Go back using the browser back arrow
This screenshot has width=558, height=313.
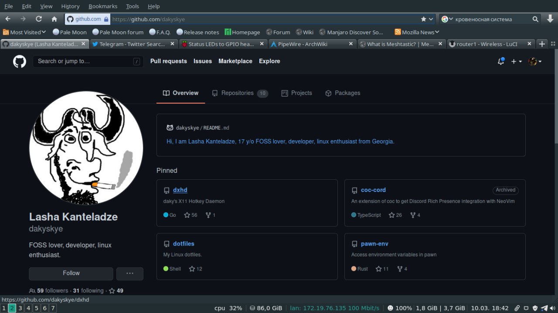point(7,19)
